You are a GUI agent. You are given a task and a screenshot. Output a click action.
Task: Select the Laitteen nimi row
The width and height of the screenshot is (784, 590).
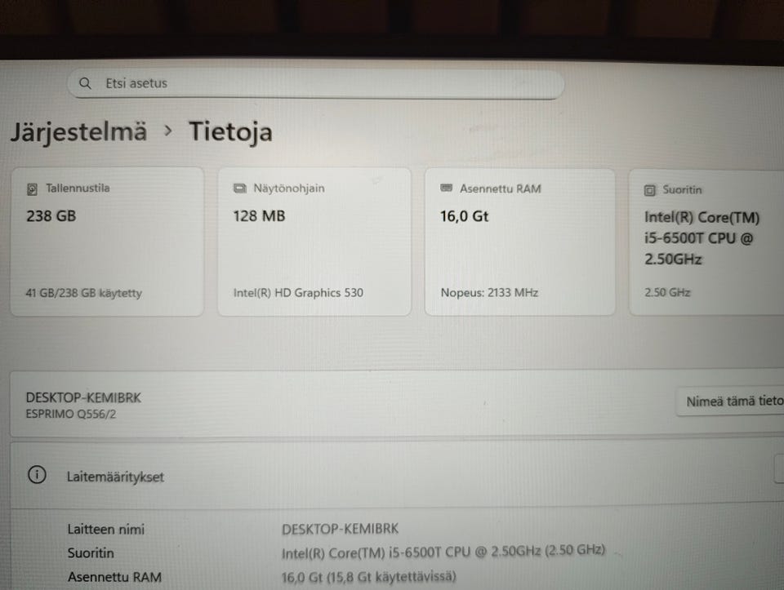pos(397,529)
